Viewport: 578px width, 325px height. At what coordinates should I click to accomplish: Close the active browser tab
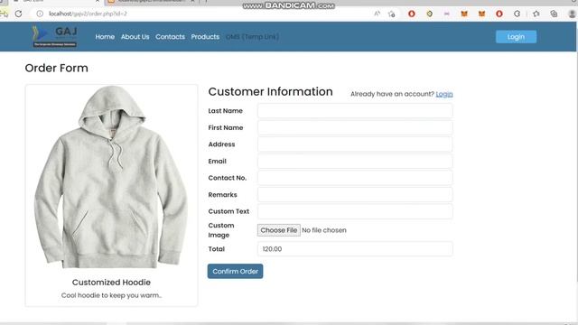click(98, 2)
